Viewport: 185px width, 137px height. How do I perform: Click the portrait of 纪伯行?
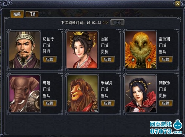coord(24,49)
